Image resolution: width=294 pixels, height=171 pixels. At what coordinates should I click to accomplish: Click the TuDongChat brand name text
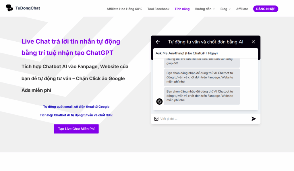click(x=28, y=8)
